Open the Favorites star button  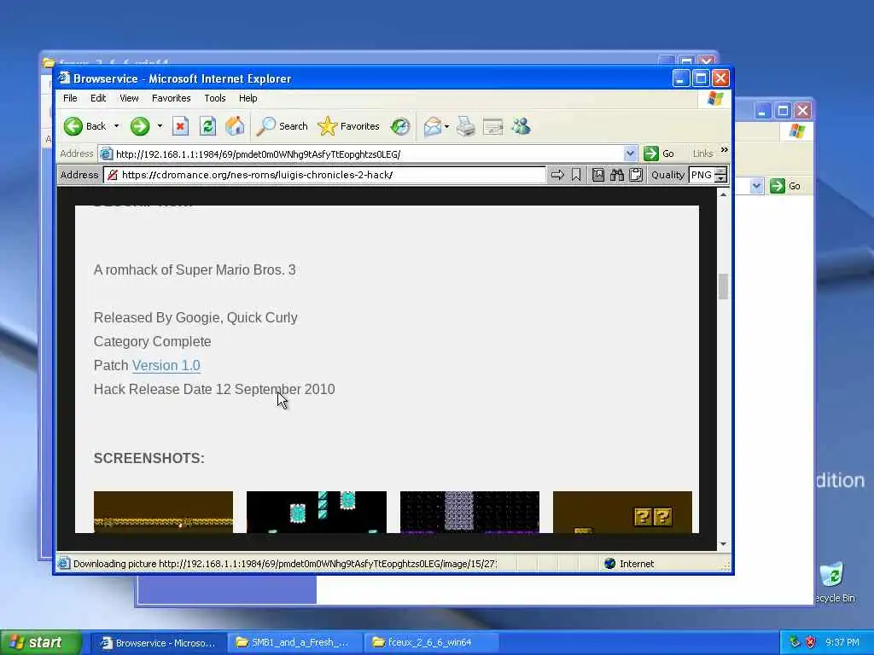(x=348, y=126)
